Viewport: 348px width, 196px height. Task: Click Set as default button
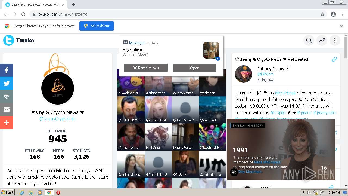pyautogui.click(x=97, y=26)
